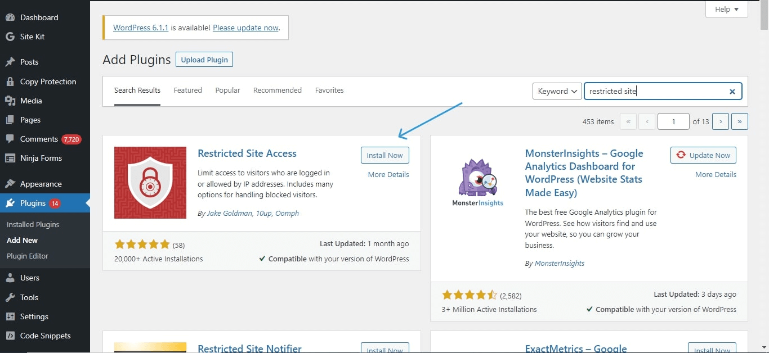Click Update Now for MonsterInsights
The width and height of the screenshot is (769, 353).
pyautogui.click(x=703, y=155)
